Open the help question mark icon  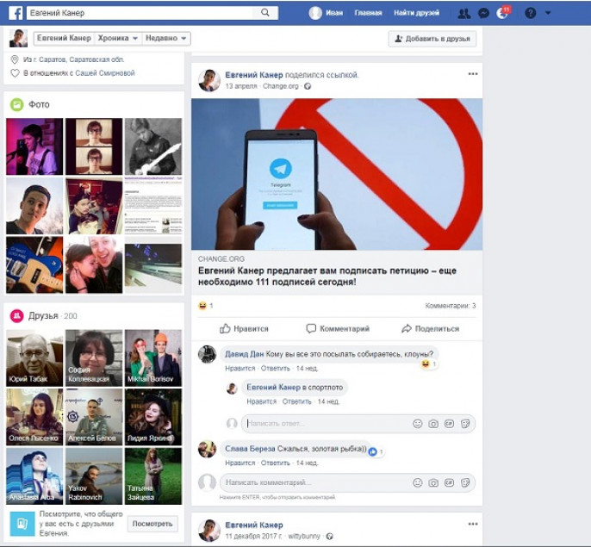click(531, 13)
